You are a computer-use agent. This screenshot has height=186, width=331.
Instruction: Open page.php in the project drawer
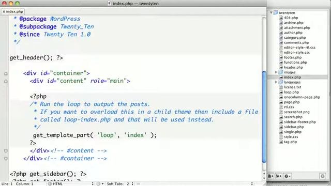pos(292,102)
